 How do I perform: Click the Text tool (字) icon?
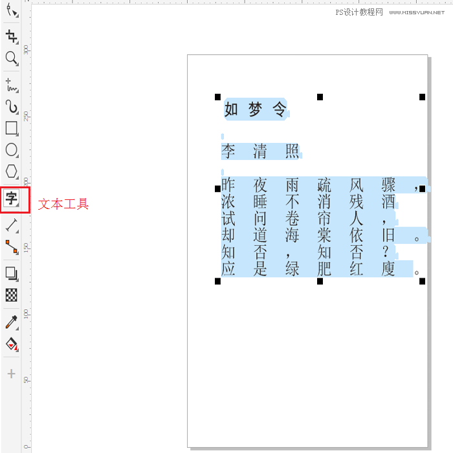point(11,199)
